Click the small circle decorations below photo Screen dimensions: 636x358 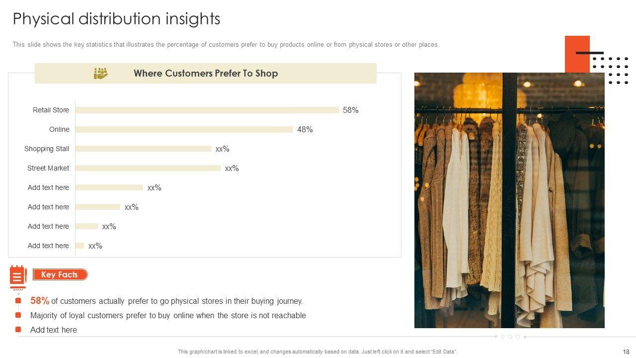coord(510,337)
